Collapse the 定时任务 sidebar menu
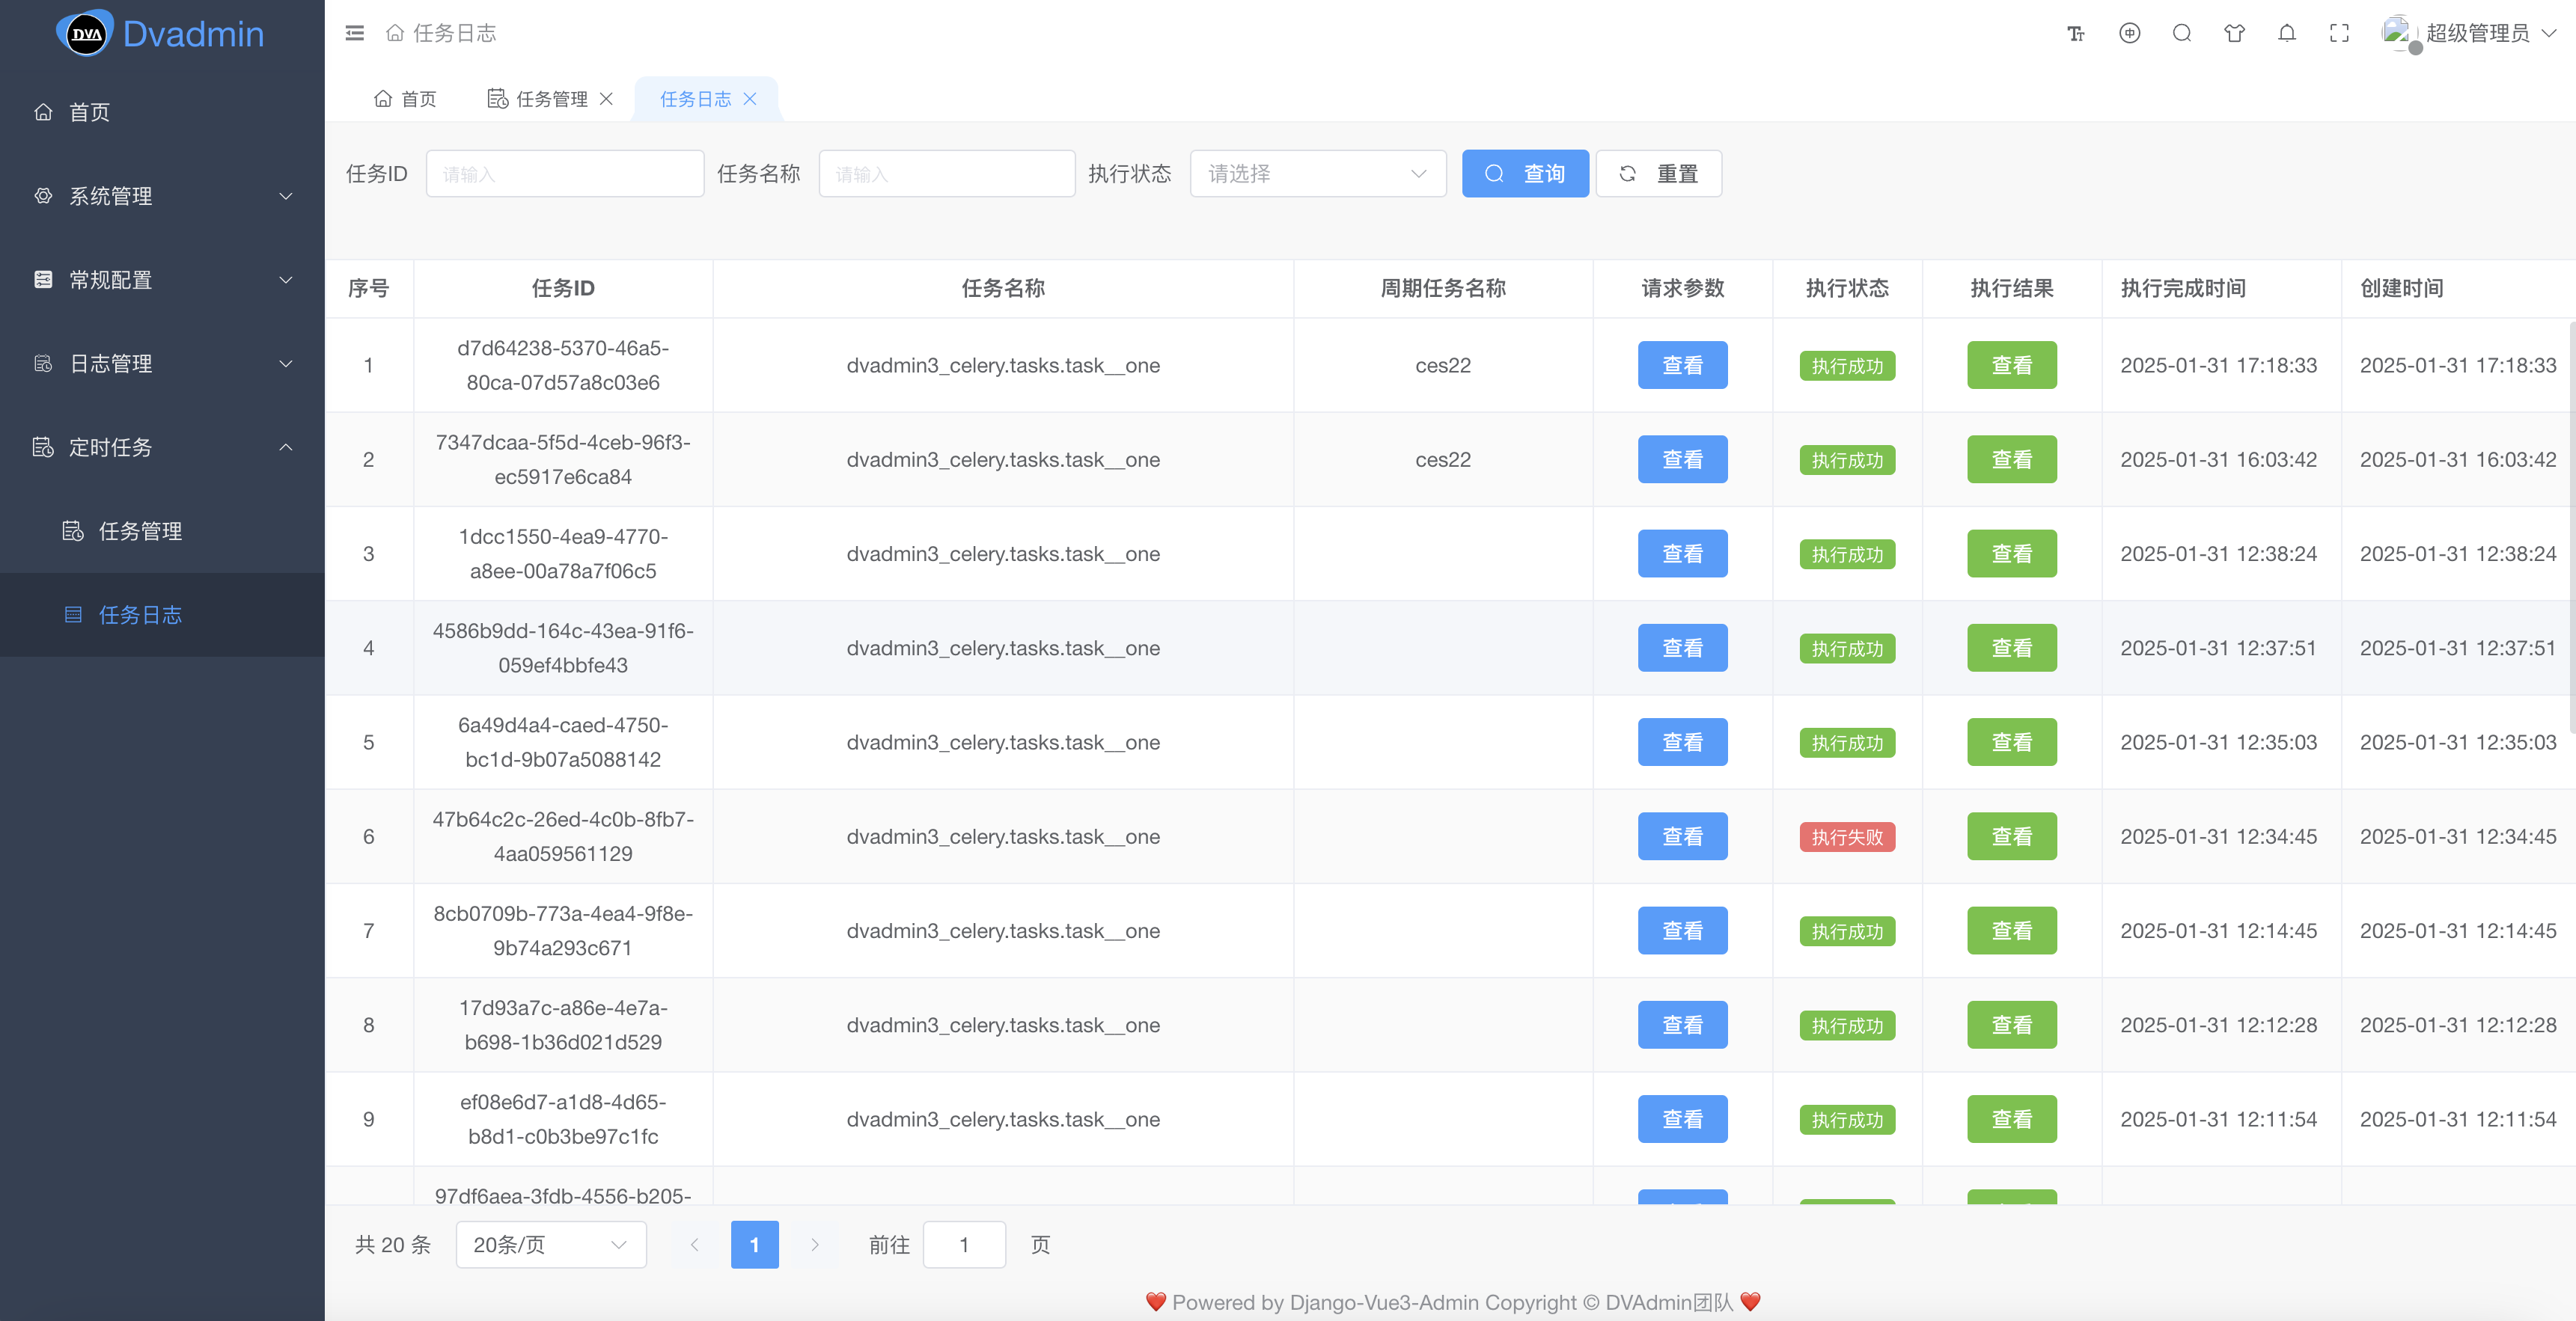The width and height of the screenshot is (2576, 1321). [x=162, y=447]
